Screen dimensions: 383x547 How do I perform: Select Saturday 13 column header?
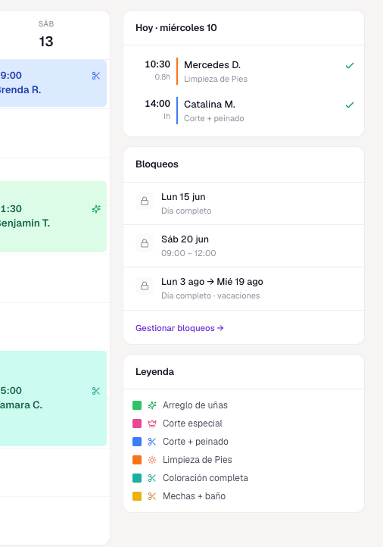pos(46,35)
